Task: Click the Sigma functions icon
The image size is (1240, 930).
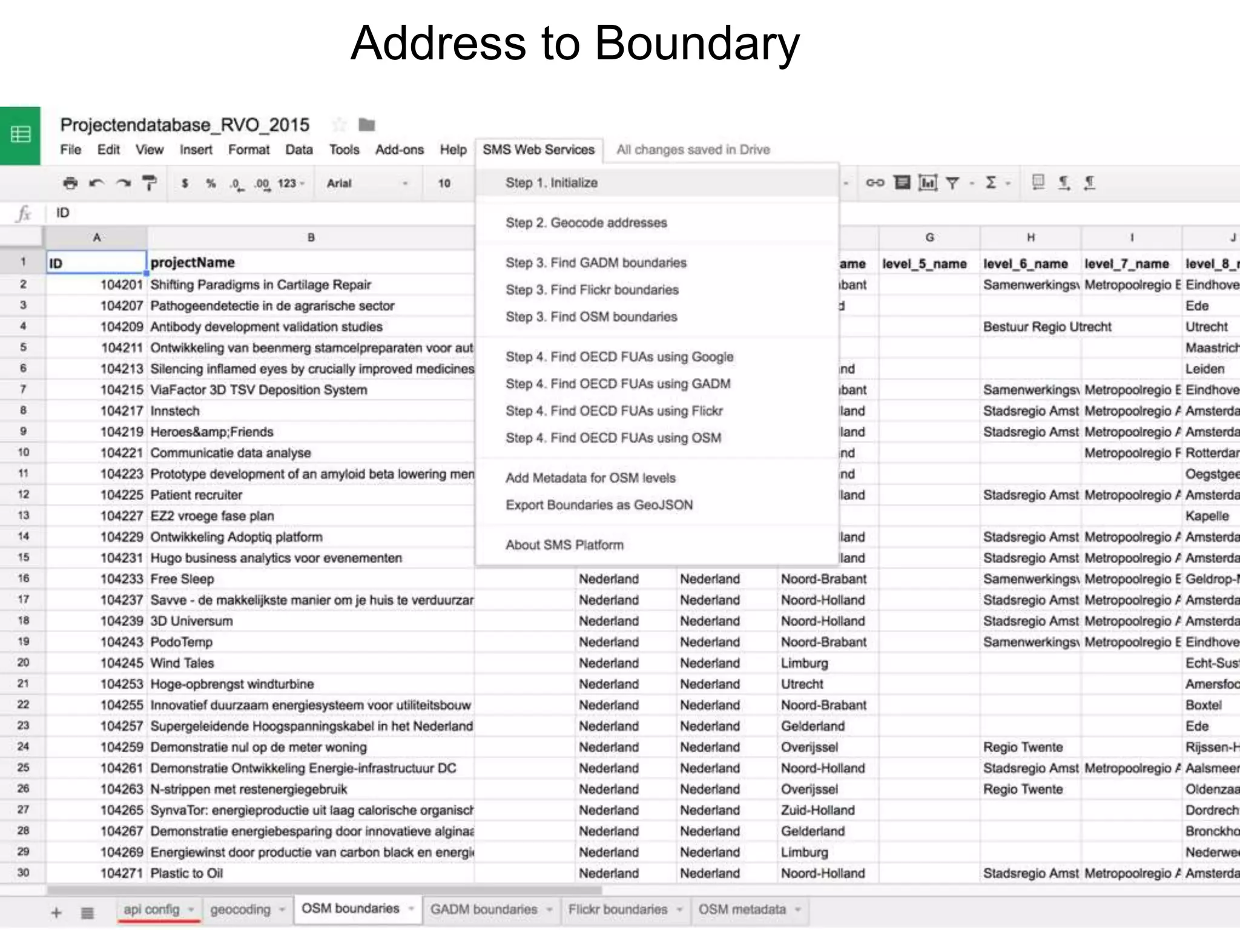Action: point(991,182)
